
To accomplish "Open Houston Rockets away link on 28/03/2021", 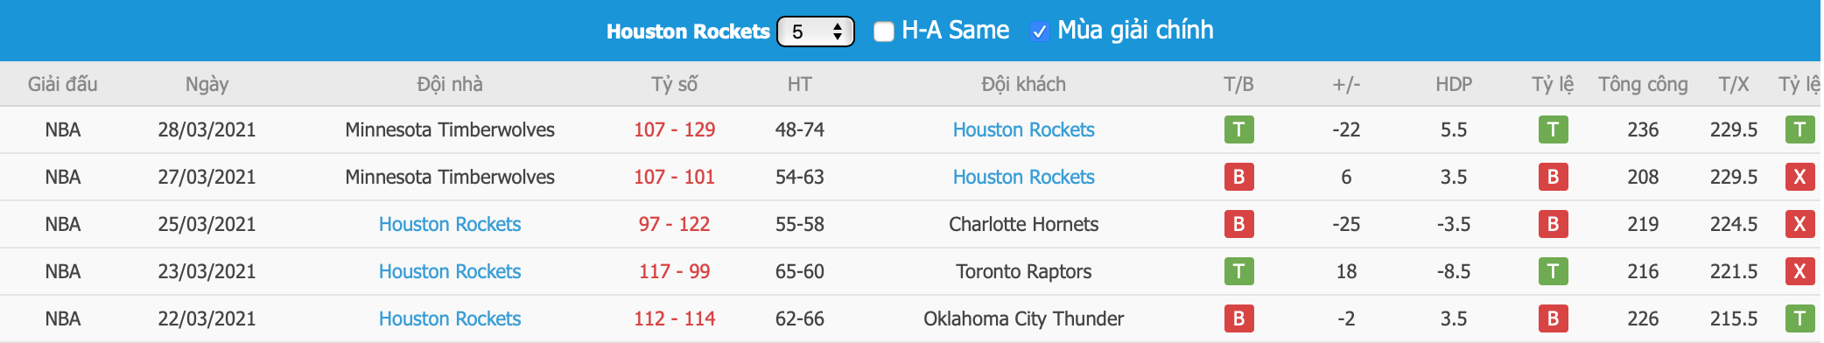I will click(x=1023, y=129).
